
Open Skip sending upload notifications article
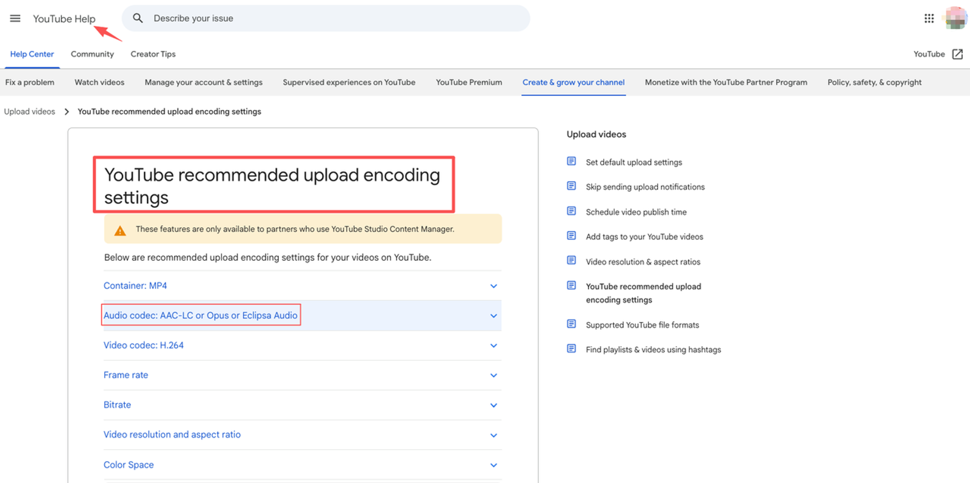pos(646,187)
